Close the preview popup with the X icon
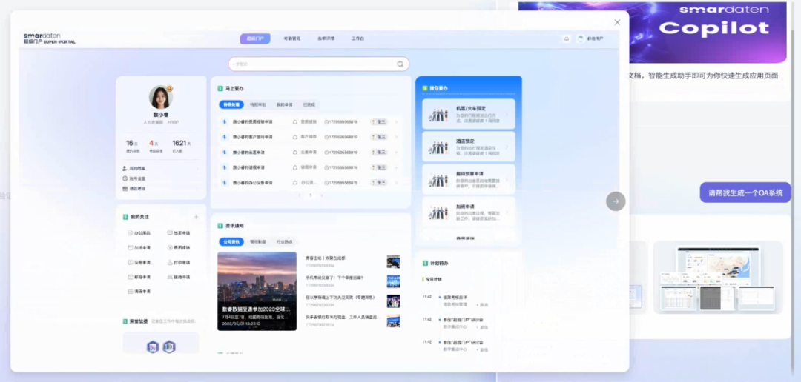 click(617, 22)
